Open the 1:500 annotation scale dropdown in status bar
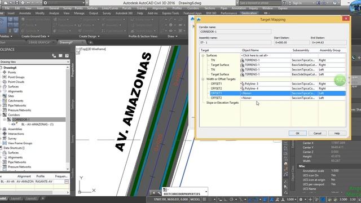This screenshot has width=361, height=203. pos(292,199)
